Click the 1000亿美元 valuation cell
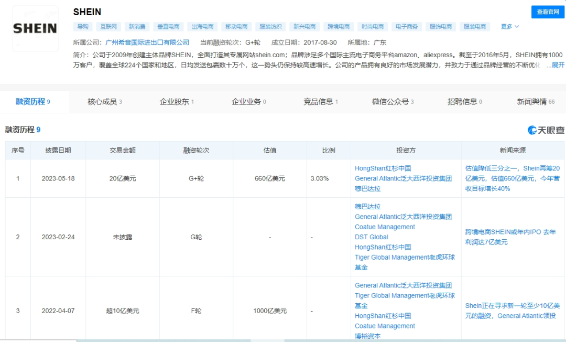The image size is (566, 342). (x=270, y=311)
